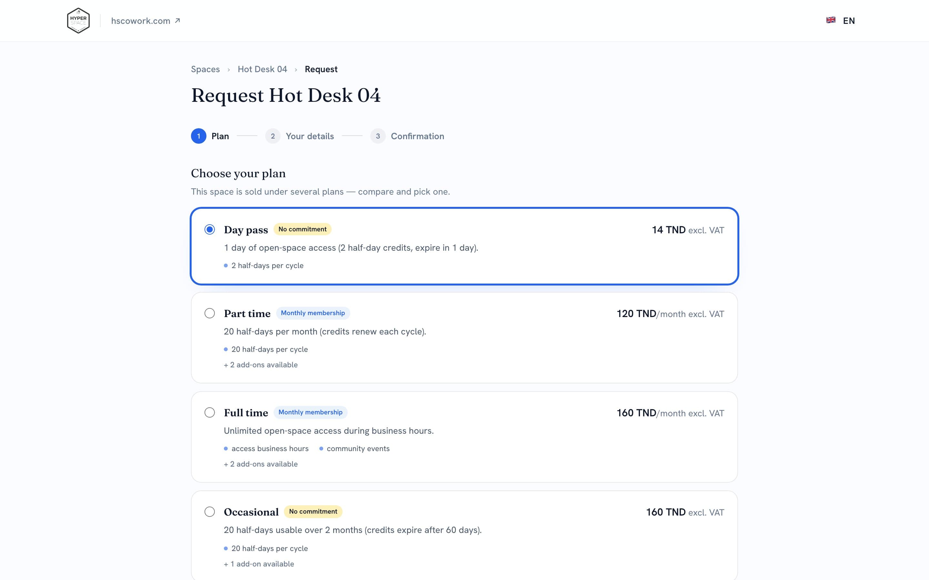
Task: Open the EN language selector
Action: [841, 21]
